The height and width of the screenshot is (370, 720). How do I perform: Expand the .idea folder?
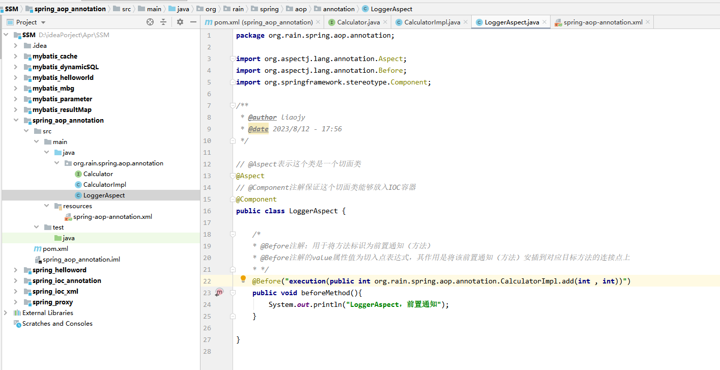[x=16, y=46]
